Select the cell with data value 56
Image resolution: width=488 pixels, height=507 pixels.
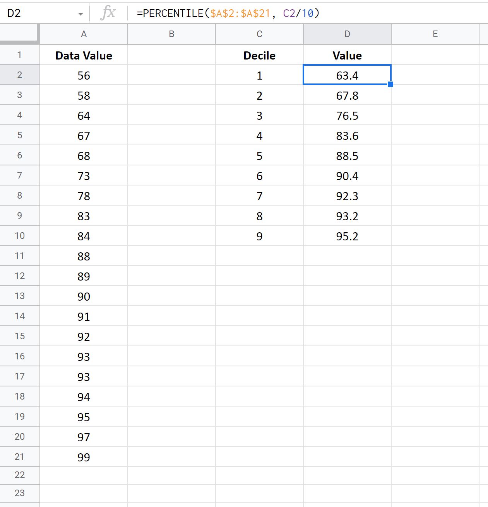pos(84,75)
